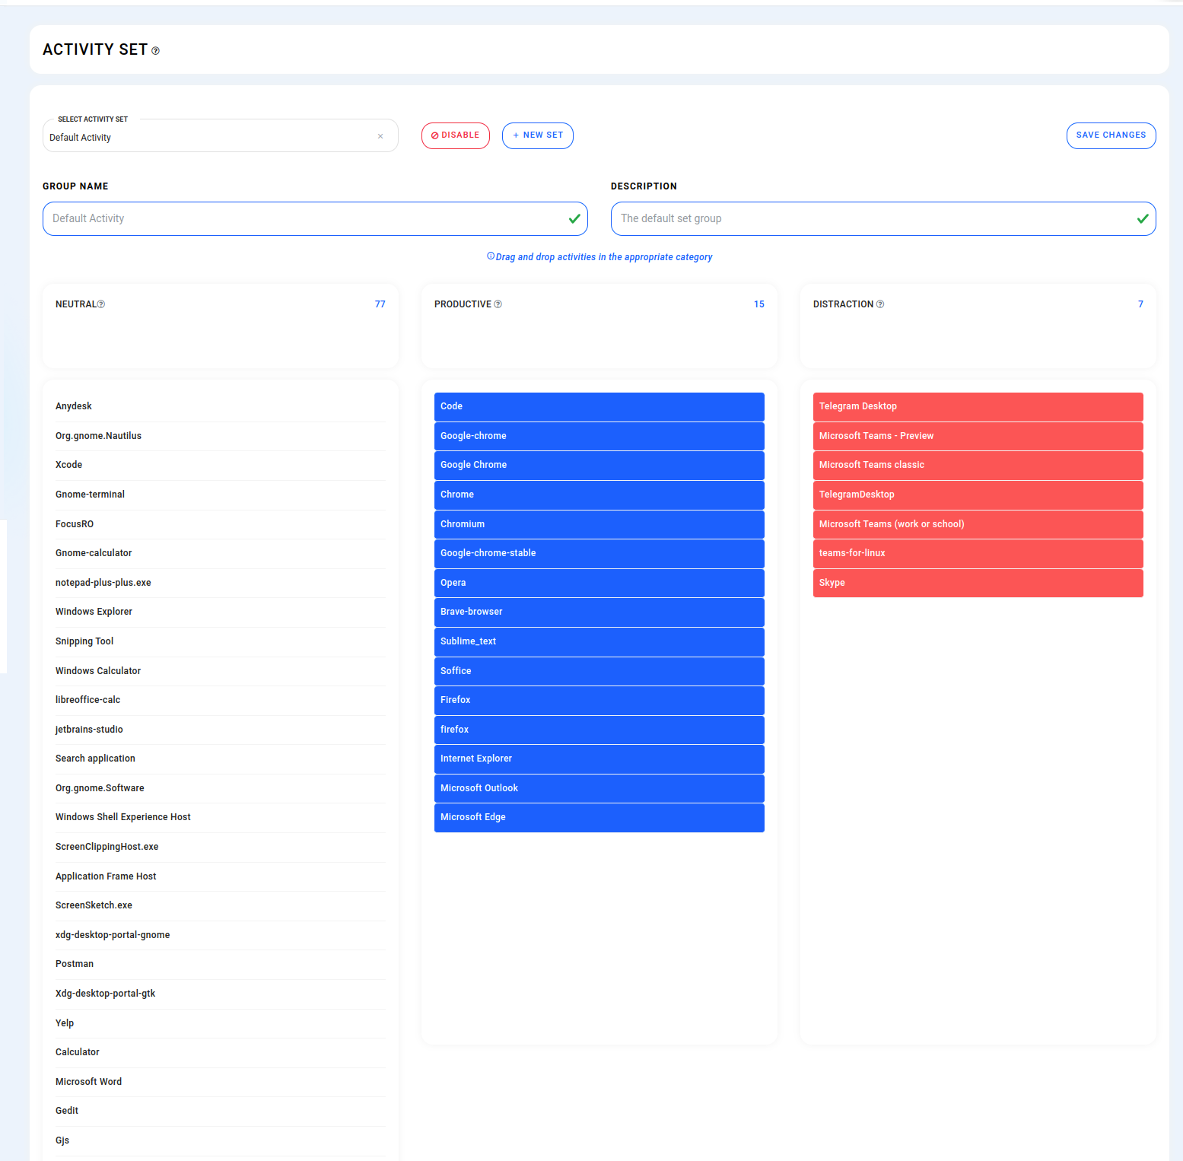Select Brave-browser productive item
The height and width of the screenshot is (1161, 1183).
point(599,612)
